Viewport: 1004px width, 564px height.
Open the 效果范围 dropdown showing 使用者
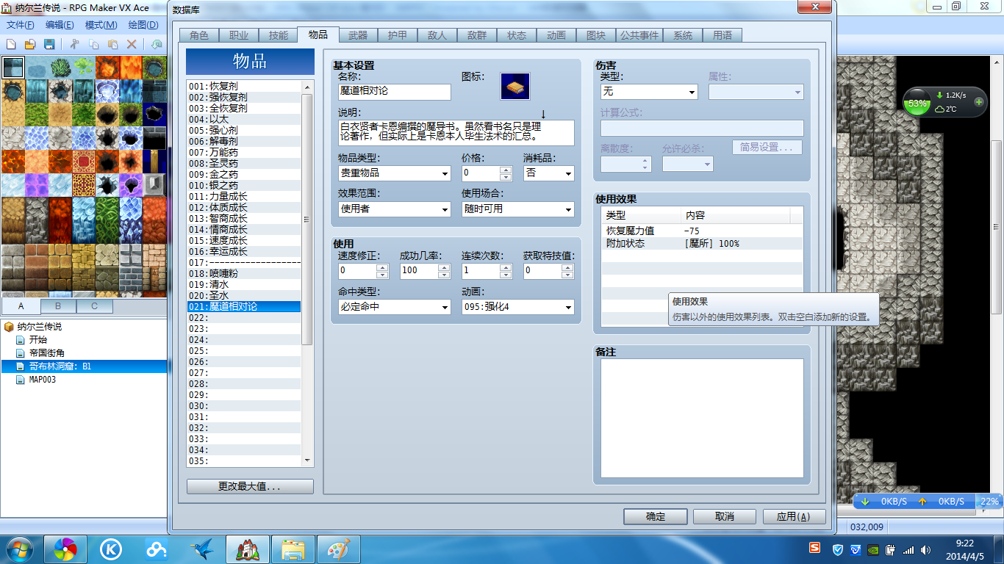coord(395,209)
